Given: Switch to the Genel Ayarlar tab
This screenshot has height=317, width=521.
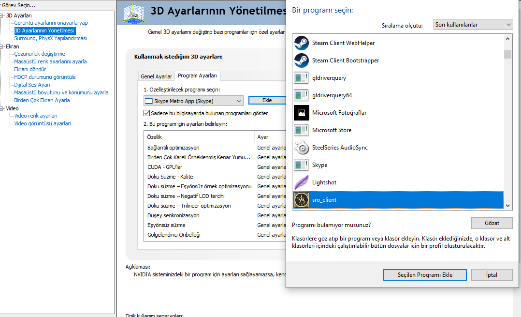Looking at the screenshot, I should (x=156, y=76).
